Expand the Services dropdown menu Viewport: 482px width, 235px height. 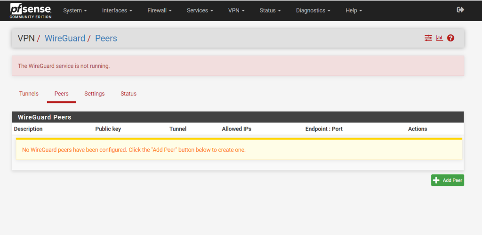[x=200, y=10]
